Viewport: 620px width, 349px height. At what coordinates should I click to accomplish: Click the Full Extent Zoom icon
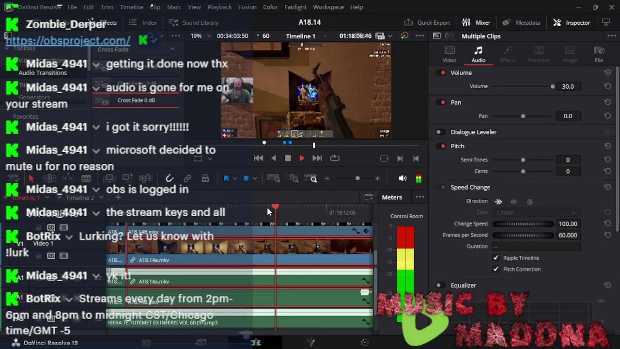274,178
